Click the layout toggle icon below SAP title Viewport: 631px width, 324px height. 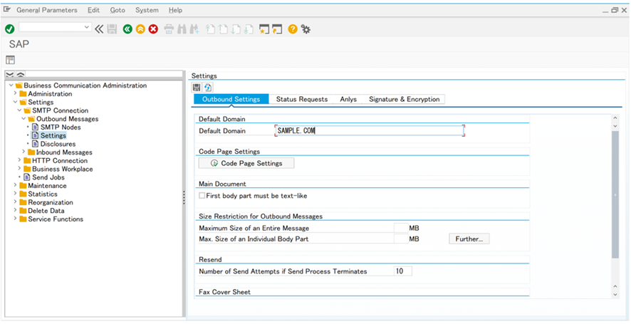pyautogui.click(x=11, y=60)
